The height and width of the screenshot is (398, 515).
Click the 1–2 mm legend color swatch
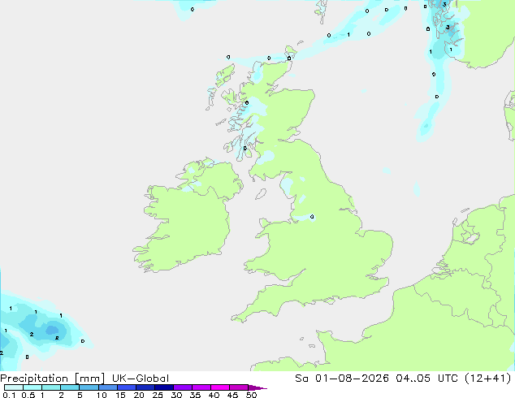point(51,387)
